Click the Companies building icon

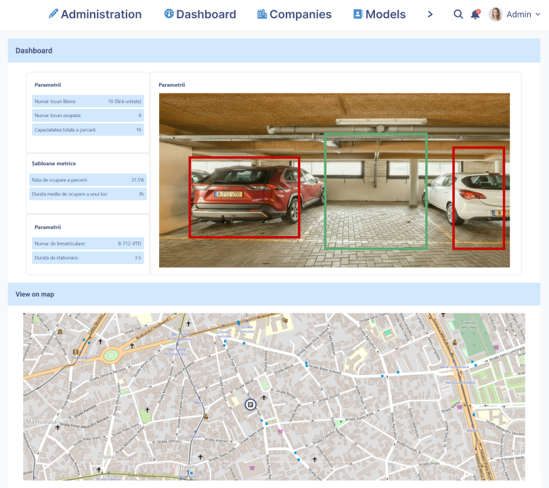coord(262,14)
